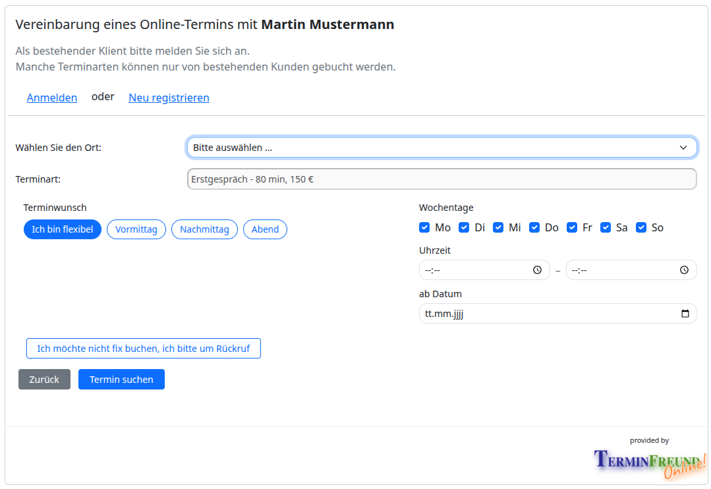Image resolution: width=711 pixels, height=489 pixels.
Task: Click the chevron arrow of the Ort dropdown
Action: 683,148
